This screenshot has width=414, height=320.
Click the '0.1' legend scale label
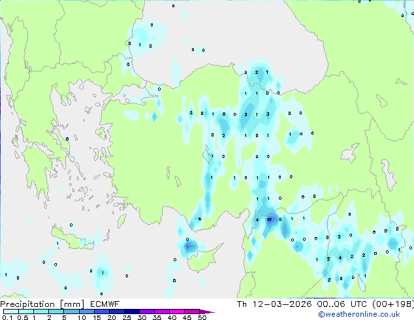[7, 317]
